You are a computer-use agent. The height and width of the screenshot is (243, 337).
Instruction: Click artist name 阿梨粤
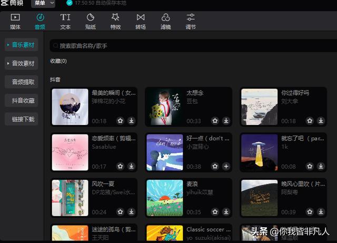pos(290,192)
